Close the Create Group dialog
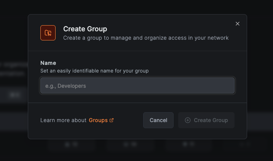Screen dimensions: 273x161 tap(238, 24)
